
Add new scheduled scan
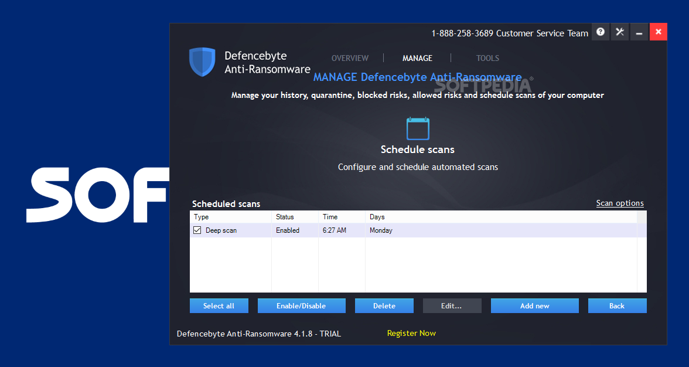[534, 306]
